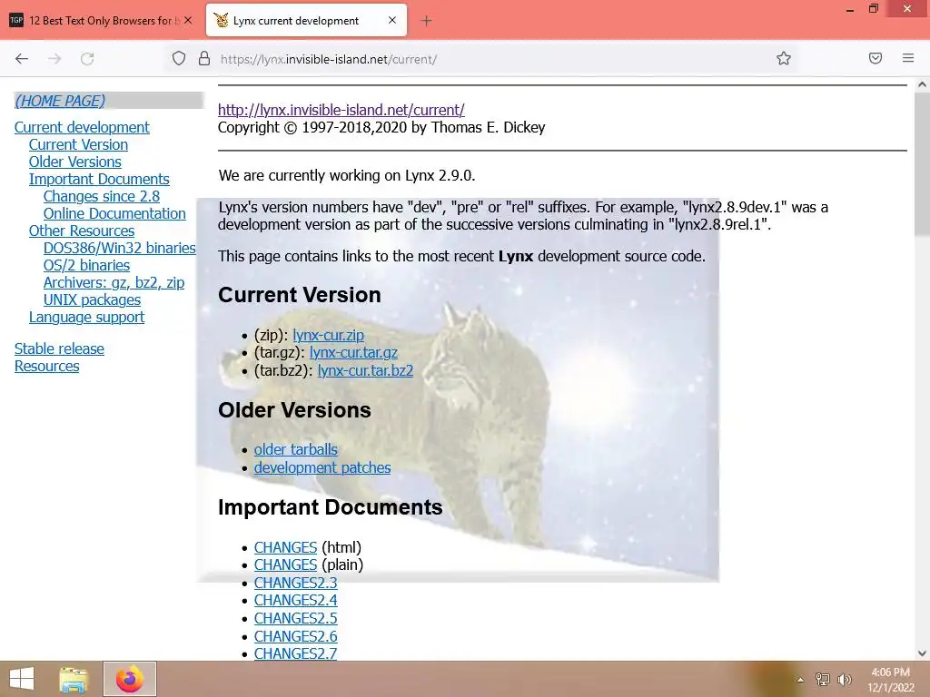This screenshot has width=930, height=697.
Task: Open 'Older Versions' sidebar link
Action: 74,162
